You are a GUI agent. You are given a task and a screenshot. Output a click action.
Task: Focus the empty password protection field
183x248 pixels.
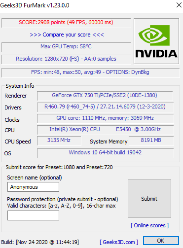(33, 215)
